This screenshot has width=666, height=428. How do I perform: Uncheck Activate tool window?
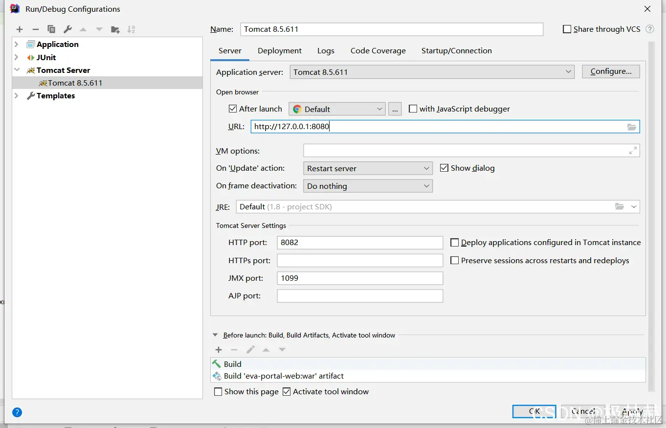click(287, 392)
